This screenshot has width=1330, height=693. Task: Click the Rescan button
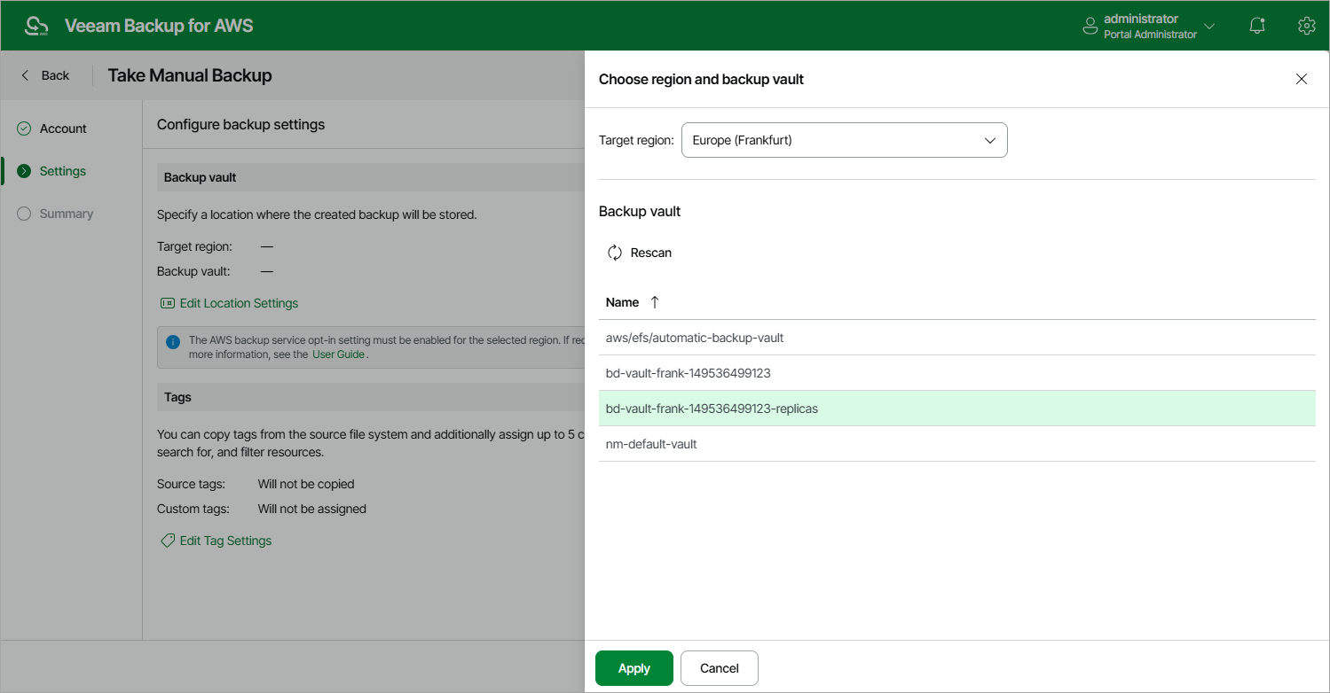(x=639, y=253)
